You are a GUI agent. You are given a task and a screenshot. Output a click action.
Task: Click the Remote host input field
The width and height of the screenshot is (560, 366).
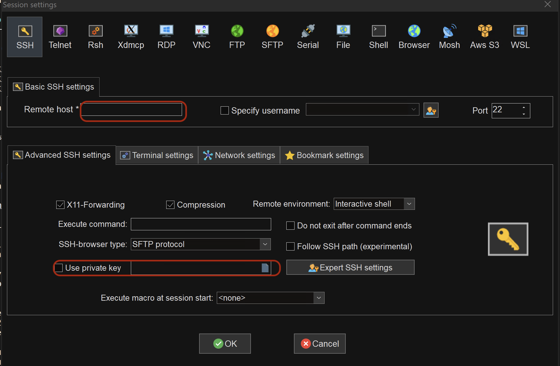pyautogui.click(x=132, y=109)
